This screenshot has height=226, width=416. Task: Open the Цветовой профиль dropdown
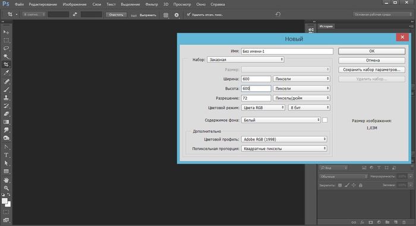point(284,139)
